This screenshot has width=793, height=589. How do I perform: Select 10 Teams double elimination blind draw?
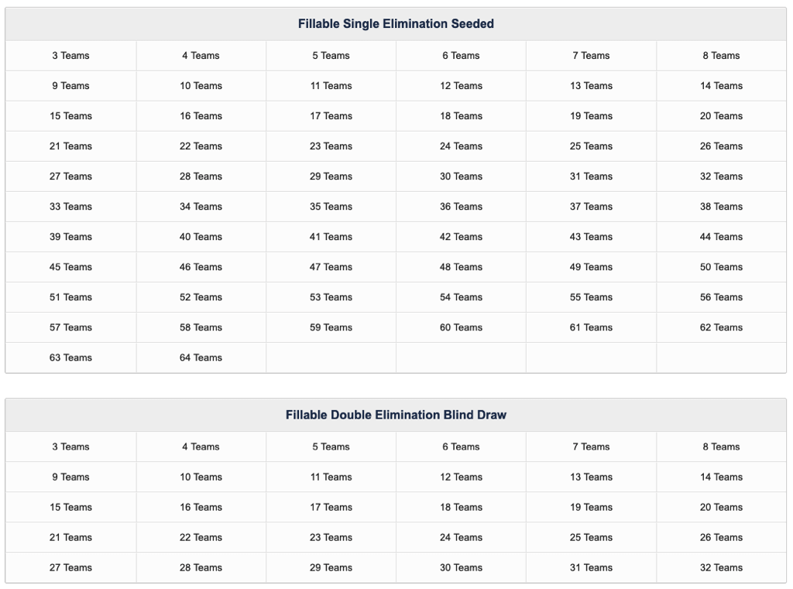201,477
